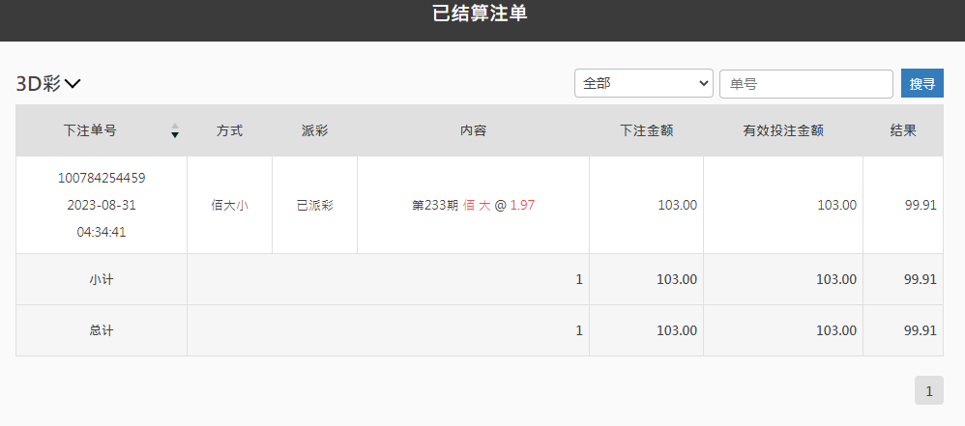Click the 有效投注金额 column header
Image resolution: width=965 pixels, height=426 pixels.
782,130
